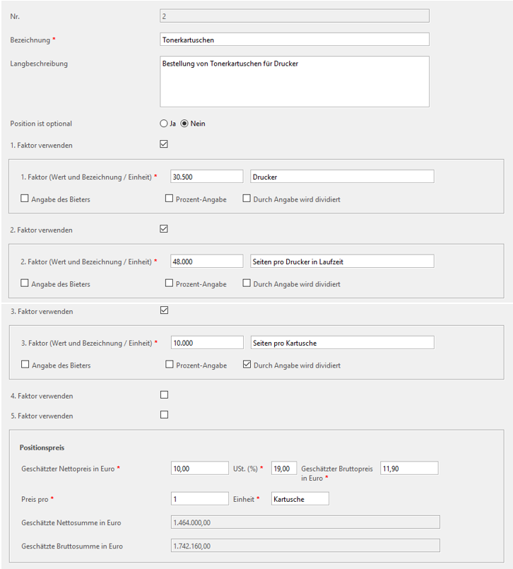Select the Nein radio button

tap(184, 124)
